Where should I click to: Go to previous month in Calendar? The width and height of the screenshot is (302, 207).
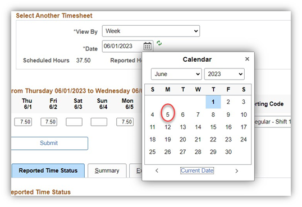click(x=157, y=171)
